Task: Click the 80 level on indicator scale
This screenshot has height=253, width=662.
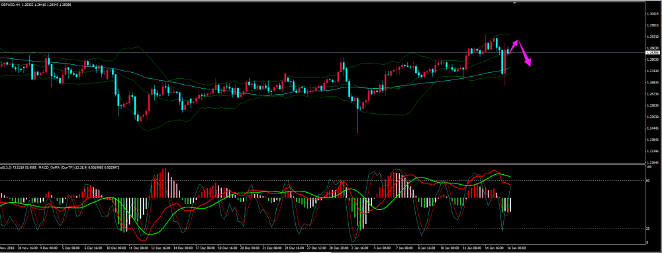Action: 647,181
